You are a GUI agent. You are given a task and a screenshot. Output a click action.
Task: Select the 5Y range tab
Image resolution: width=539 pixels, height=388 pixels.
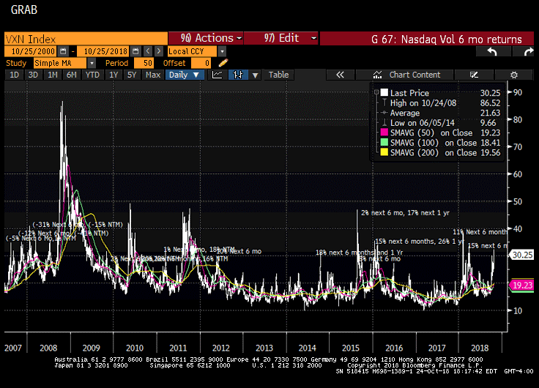[x=132, y=75]
